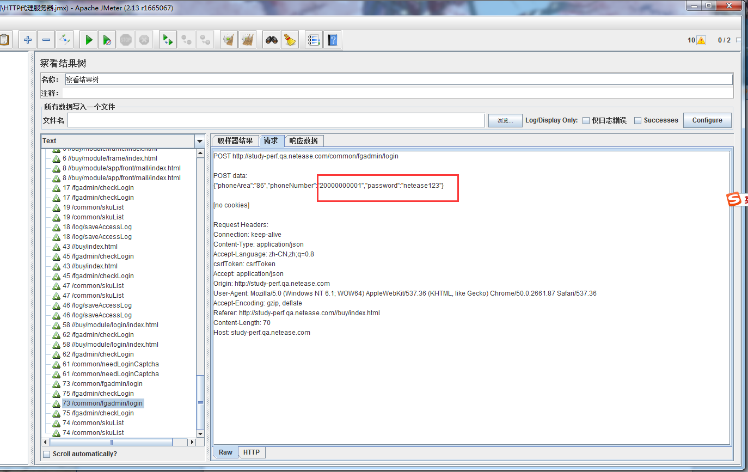Switch to the HTTP bottom tab
748x472 pixels.
[x=252, y=452]
